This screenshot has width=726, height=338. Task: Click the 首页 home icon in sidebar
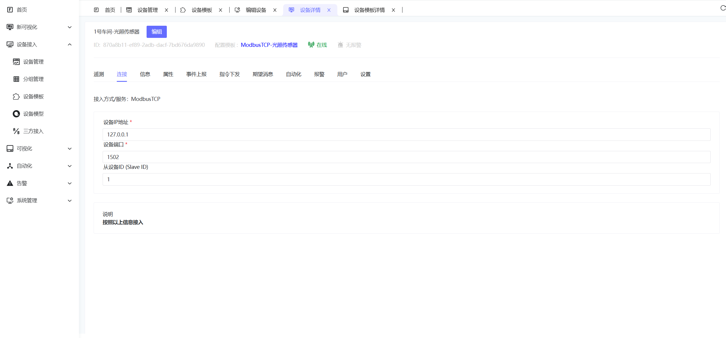pos(10,10)
